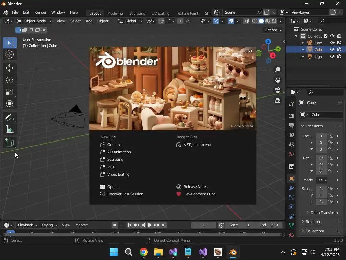Select the Scale tool
Image resolution: width=346 pixels, height=260 pixels.
(x=9, y=92)
